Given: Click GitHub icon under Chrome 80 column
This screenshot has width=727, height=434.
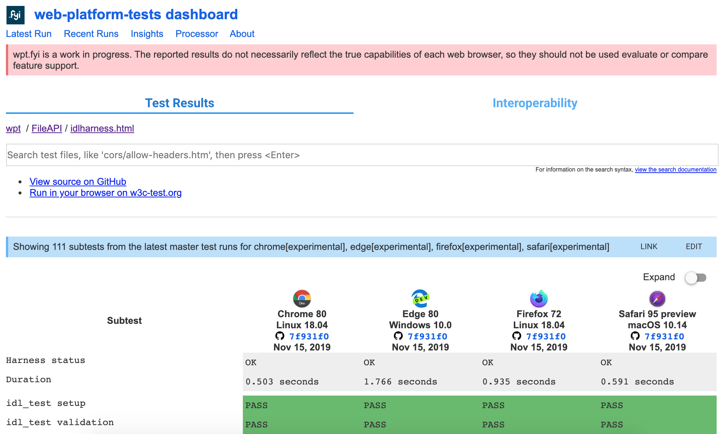Looking at the screenshot, I should click(x=280, y=336).
